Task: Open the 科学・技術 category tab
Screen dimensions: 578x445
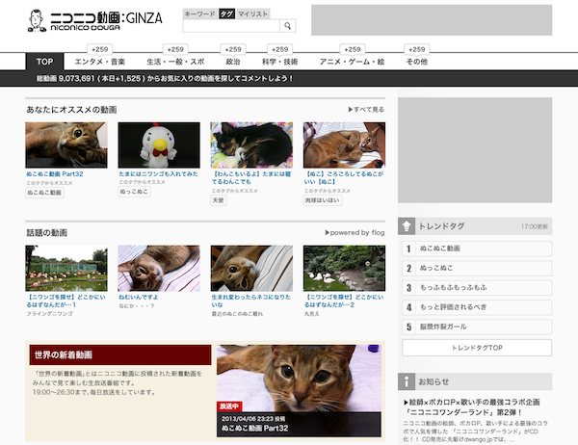Action: click(x=279, y=62)
